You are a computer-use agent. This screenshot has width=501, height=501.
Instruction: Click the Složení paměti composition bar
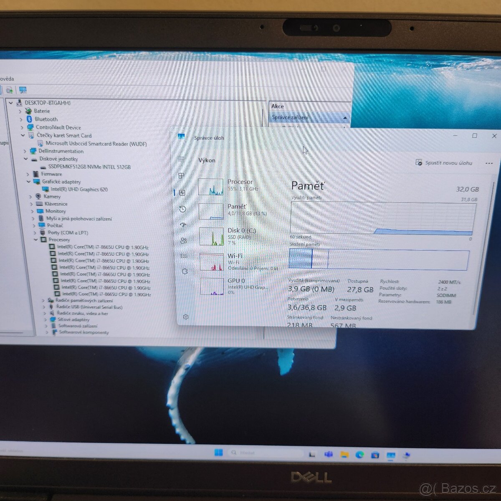[376, 259]
